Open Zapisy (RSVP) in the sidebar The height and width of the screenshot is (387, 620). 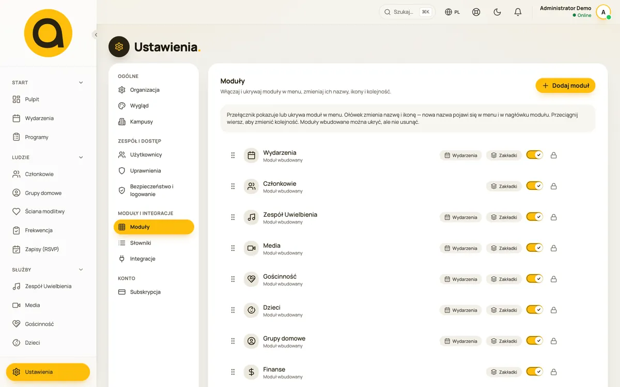point(48,249)
